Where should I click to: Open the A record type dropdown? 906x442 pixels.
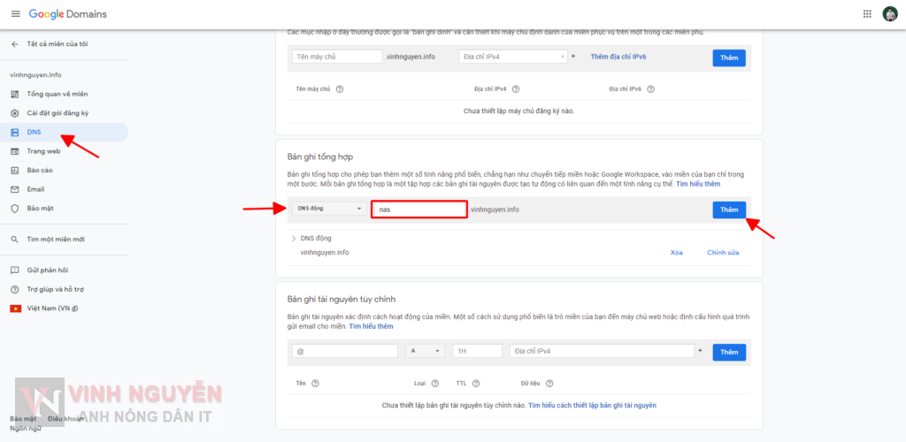pos(425,351)
